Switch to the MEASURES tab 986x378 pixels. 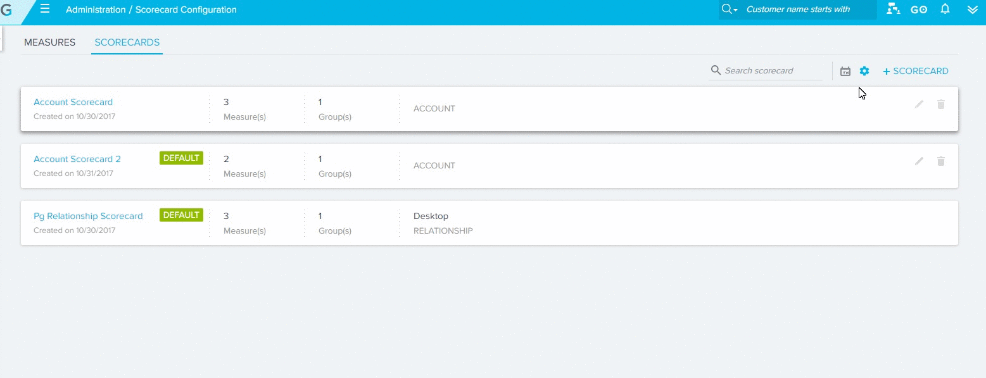click(49, 42)
